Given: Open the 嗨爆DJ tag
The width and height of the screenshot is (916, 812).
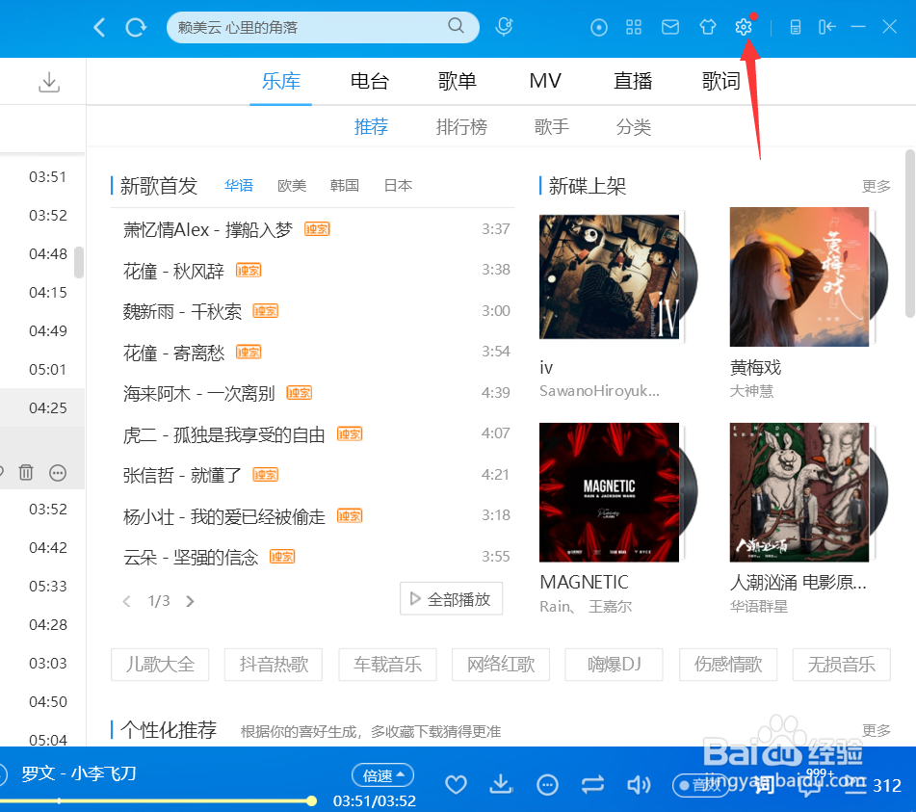Looking at the screenshot, I should [614, 665].
